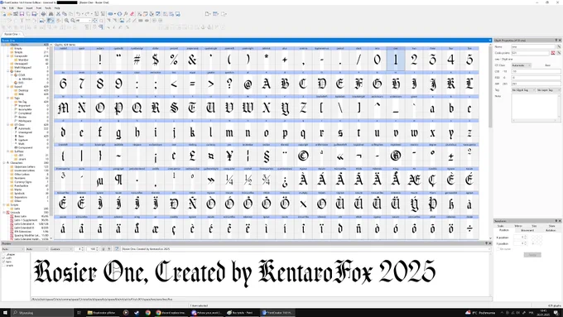The width and height of the screenshot is (563, 317).
Task: Click the preview text input field
Action: (306, 249)
